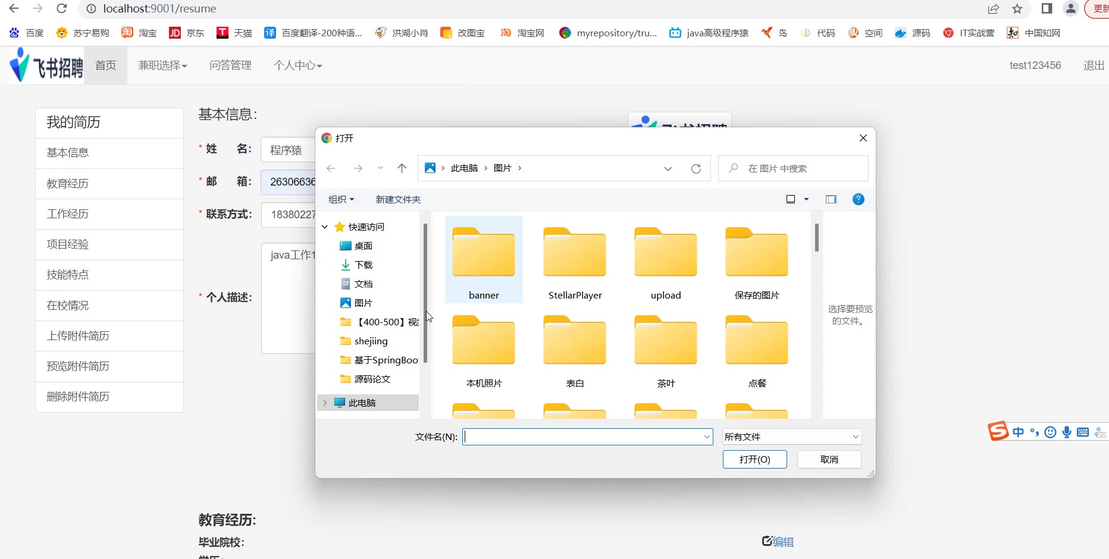The height and width of the screenshot is (559, 1109).
Task: Select the banner folder
Action: 484,260
